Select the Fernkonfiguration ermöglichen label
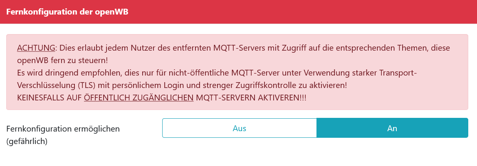 point(63,129)
